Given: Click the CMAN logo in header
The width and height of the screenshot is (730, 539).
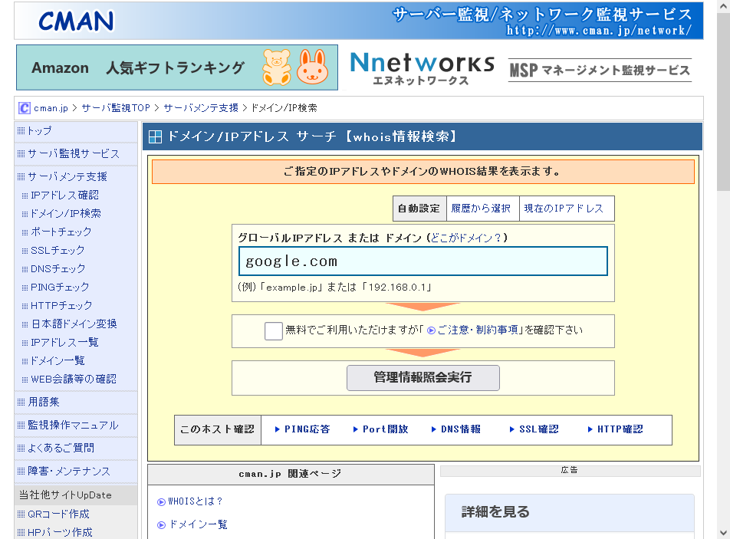Looking at the screenshot, I should coord(76,21).
